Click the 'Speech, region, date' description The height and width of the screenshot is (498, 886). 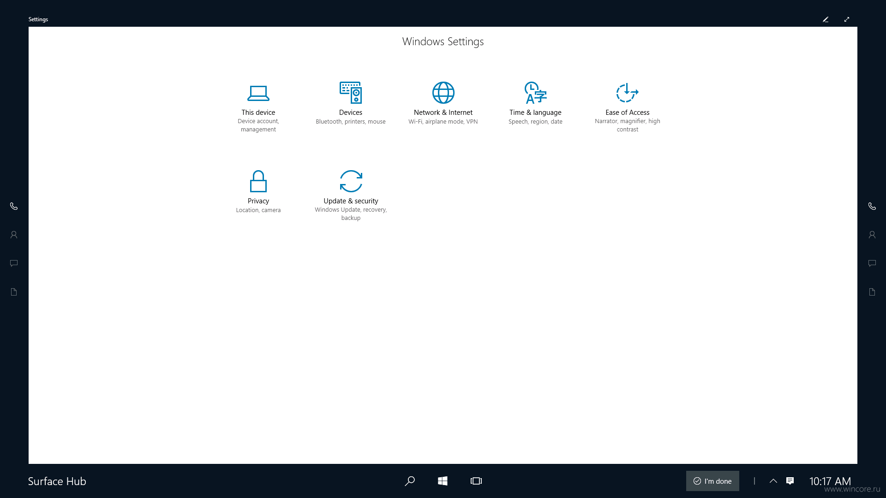click(535, 122)
